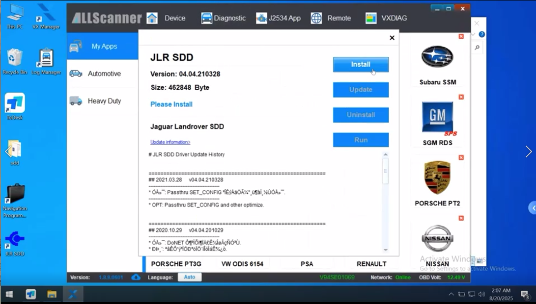Click the Version: 04.04.210328 text
536x304 pixels.
[185, 74]
